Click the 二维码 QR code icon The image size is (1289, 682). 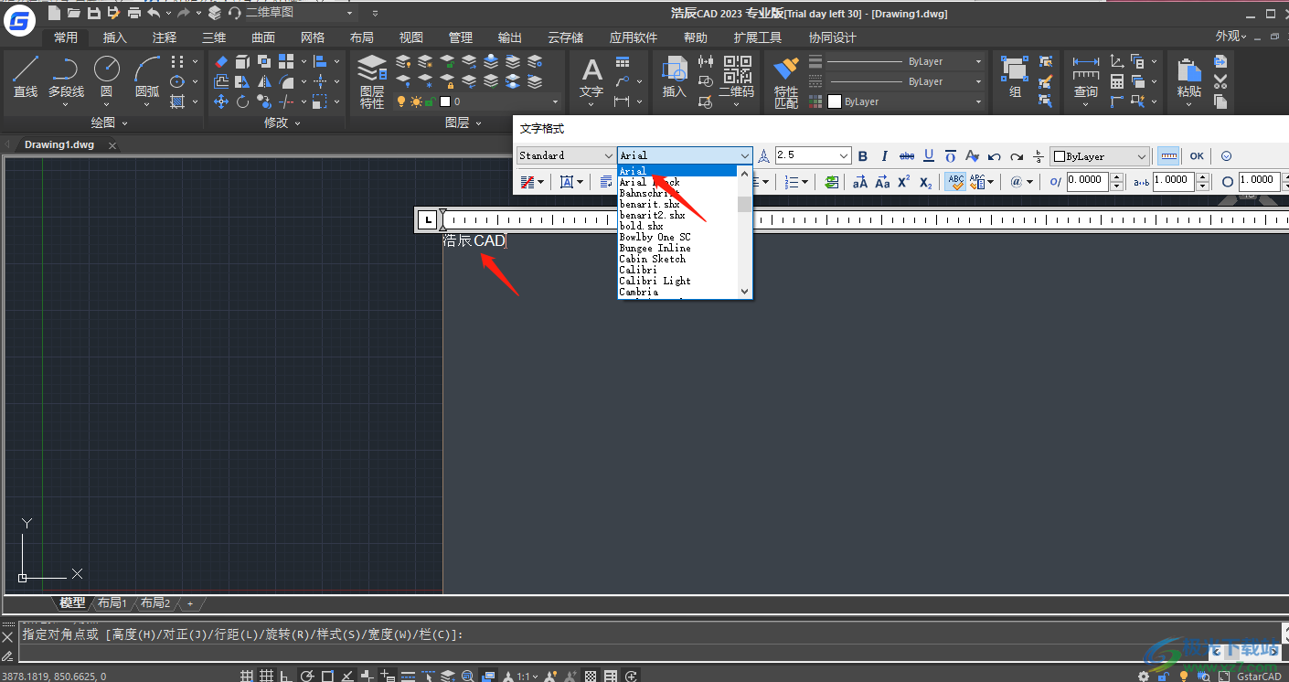click(x=737, y=77)
